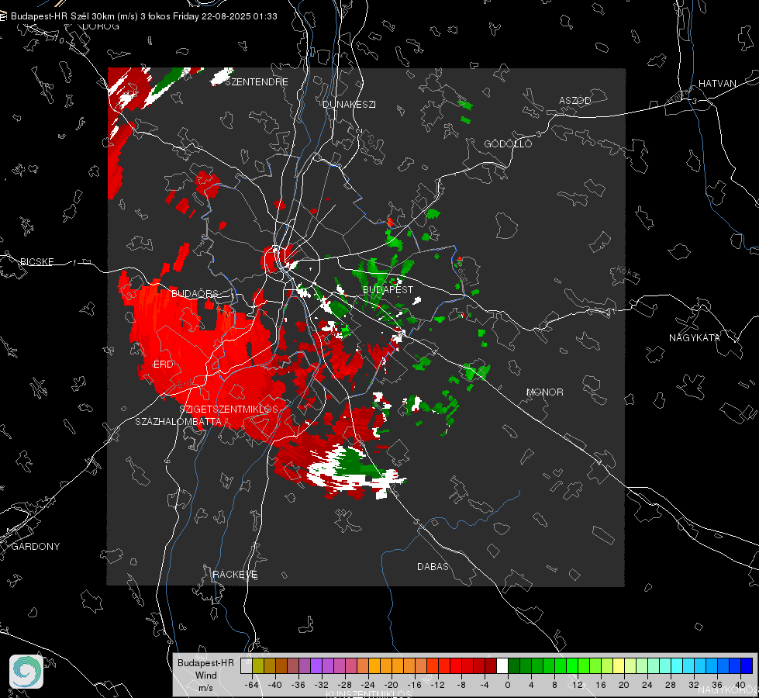Screen dimensions: 759x698
Task: Click the RÁCKEVE town label
Action: coord(235,574)
